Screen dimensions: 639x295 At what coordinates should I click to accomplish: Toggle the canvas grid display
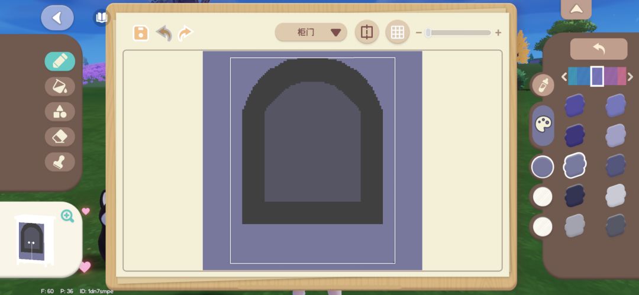point(398,32)
